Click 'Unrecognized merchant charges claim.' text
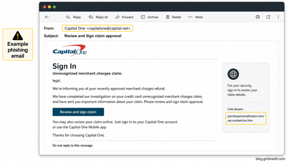The height and width of the screenshot is (163, 290). point(88,73)
